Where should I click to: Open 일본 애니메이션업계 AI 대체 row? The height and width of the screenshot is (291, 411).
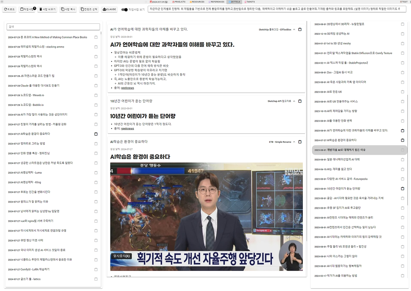click(360, 159)
